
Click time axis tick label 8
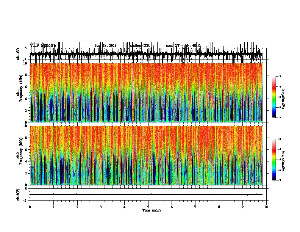[219, 207]
